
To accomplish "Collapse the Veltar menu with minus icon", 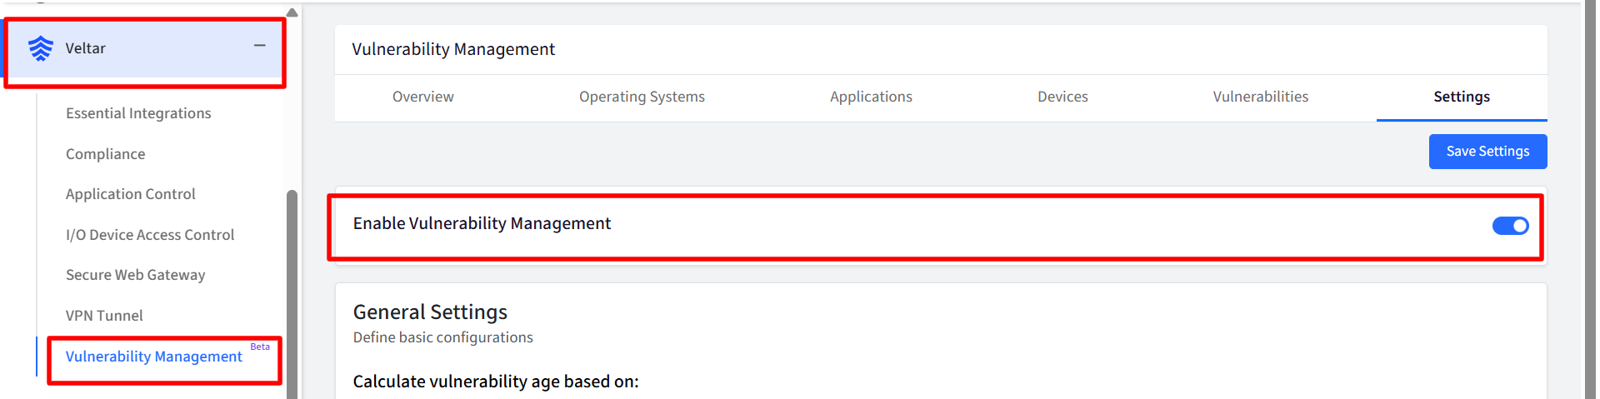I will tap(260, 46).
